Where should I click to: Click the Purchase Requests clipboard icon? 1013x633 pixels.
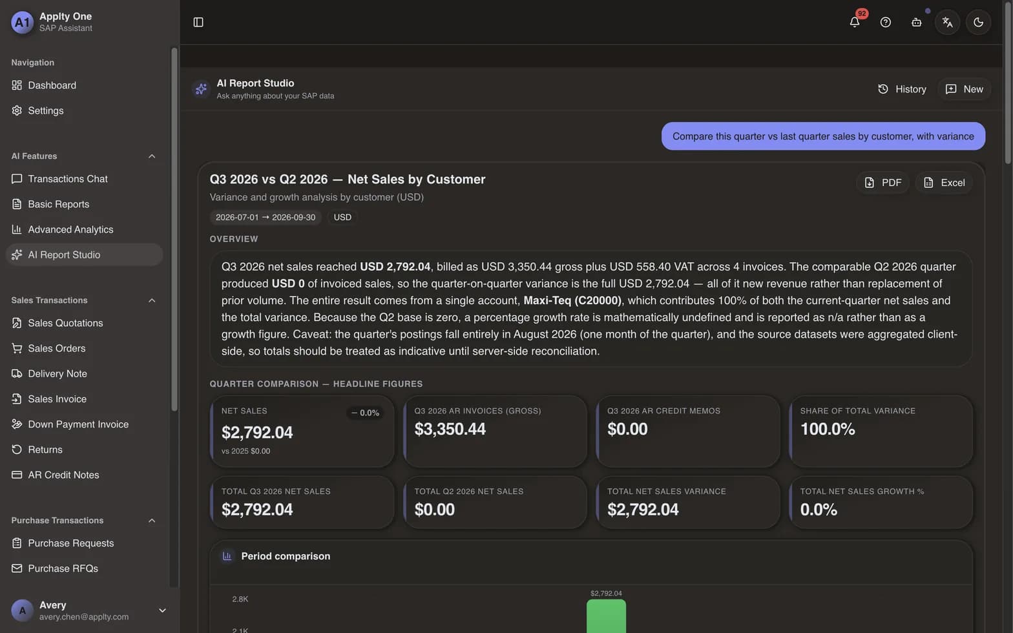(x=17, y=543)
